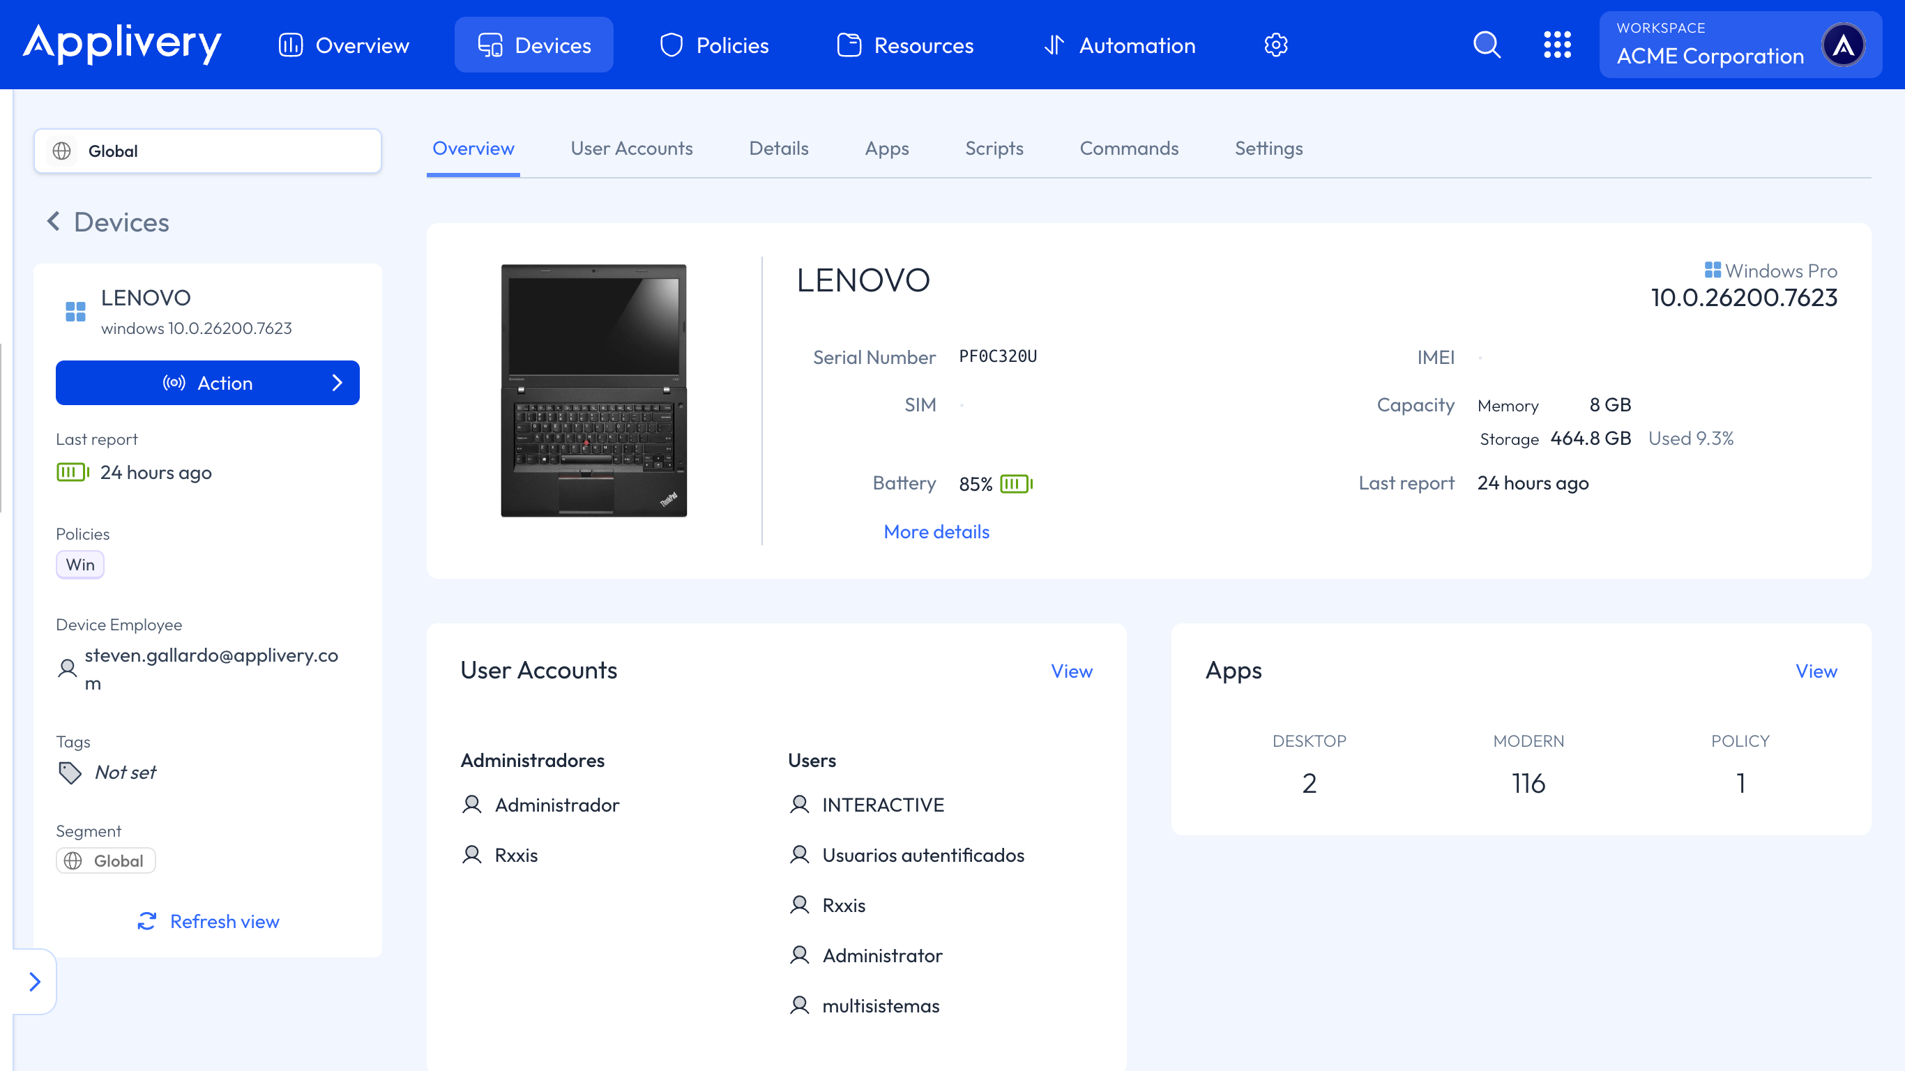
Task: Select the Win policy chip
Action: tap(80, 564)
